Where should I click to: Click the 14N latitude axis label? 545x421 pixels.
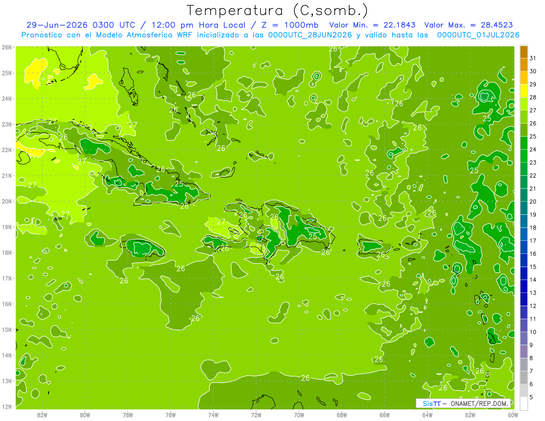coord(6,355)
